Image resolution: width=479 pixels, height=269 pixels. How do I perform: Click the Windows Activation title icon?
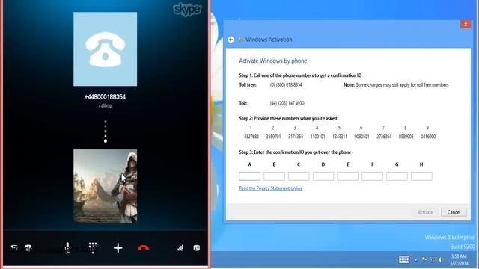click(x=241, y=39)
